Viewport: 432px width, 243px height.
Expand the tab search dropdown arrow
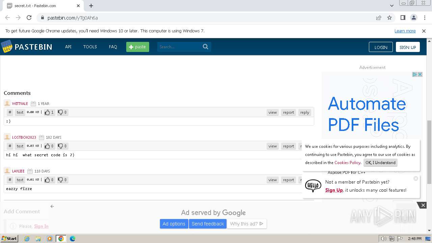point(391,5)
